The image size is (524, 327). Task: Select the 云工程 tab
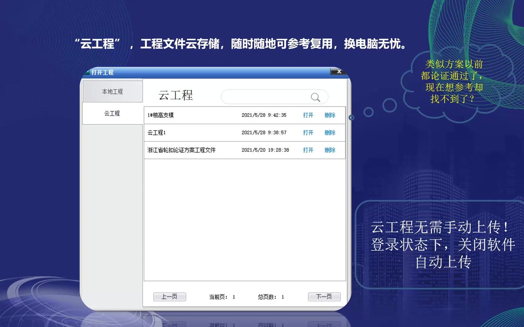(112, 113)
